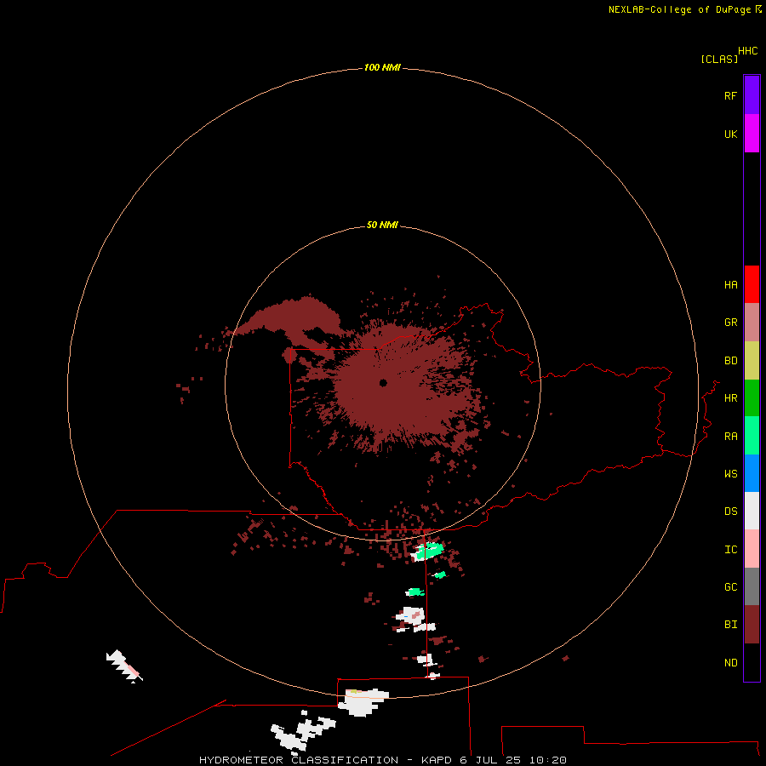Click the light green RA swatch
This screenshot has height=766, width=766.
tap(752, 436)
